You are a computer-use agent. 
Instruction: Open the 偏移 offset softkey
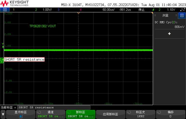point(171,114)
